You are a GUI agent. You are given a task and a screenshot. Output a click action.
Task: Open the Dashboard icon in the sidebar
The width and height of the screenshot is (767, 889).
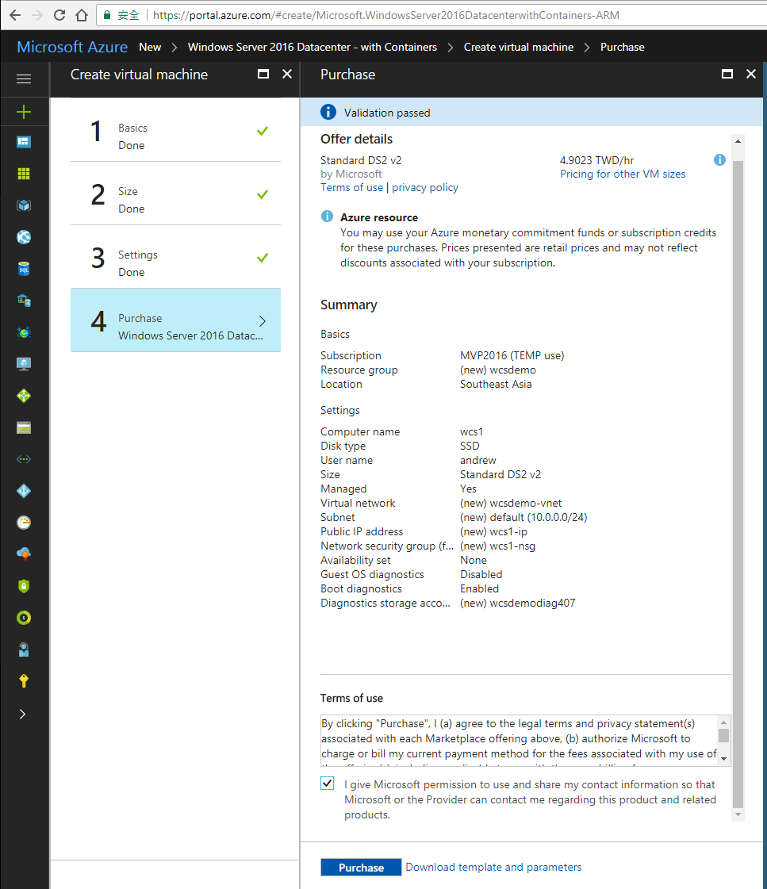tap(24, 142)
